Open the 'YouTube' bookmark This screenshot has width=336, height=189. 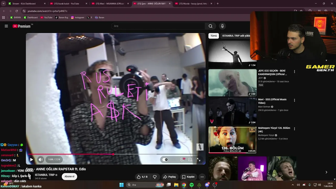click(46, 18)
